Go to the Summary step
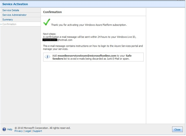 7,20
